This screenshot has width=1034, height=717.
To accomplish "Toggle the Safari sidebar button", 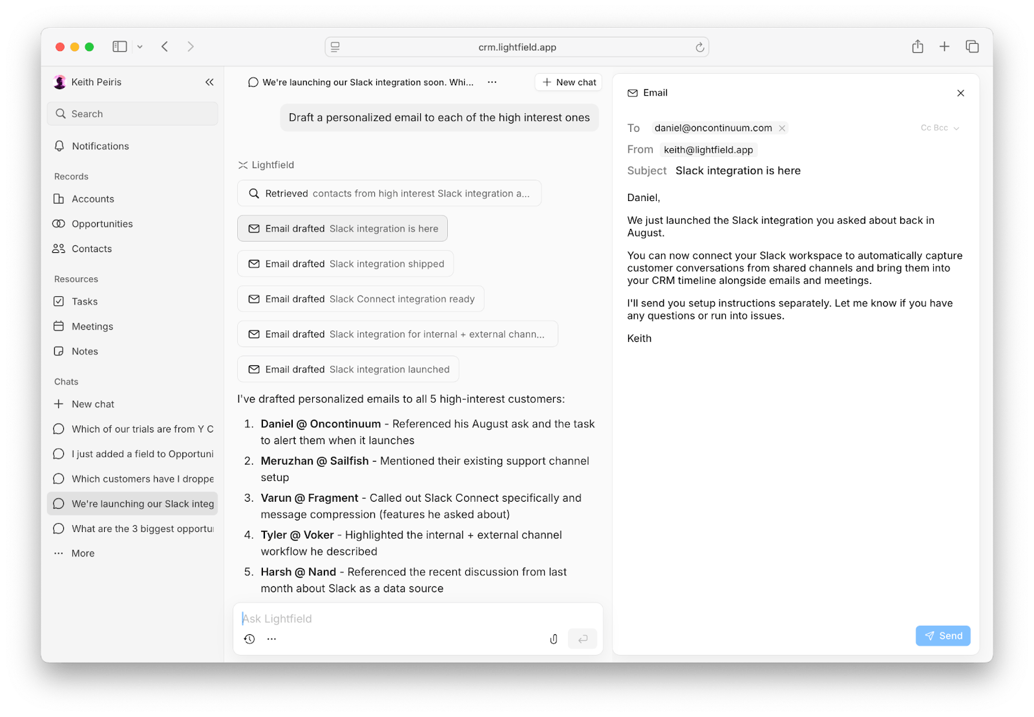I will [x=120, y=47].
